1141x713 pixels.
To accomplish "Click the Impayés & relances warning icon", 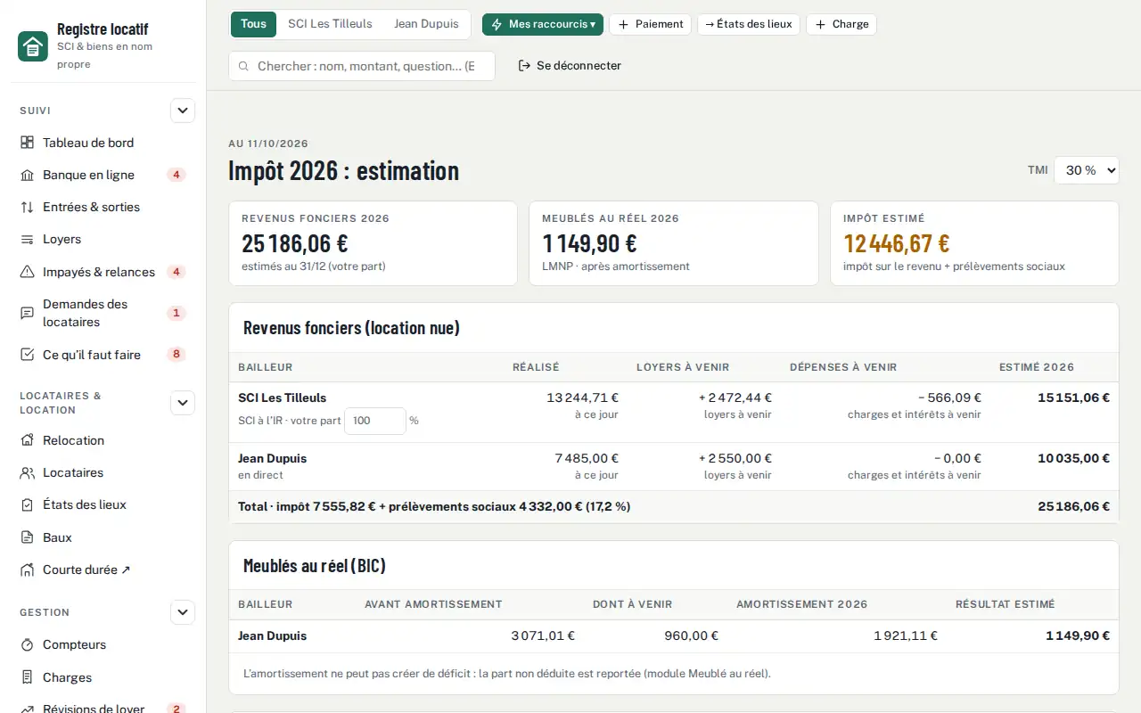I will click(x=27, y=272).
